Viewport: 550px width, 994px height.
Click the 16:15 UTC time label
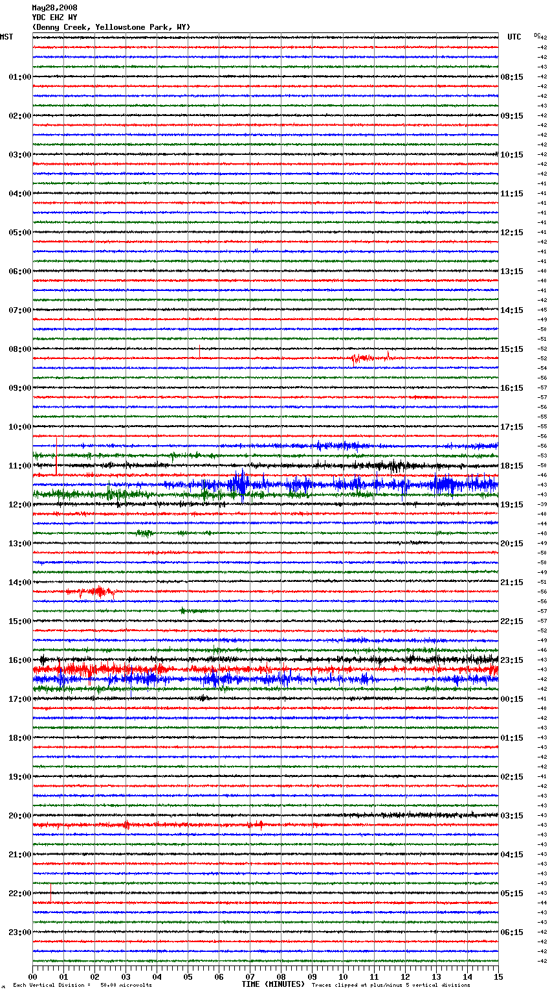tap(512, 388)
